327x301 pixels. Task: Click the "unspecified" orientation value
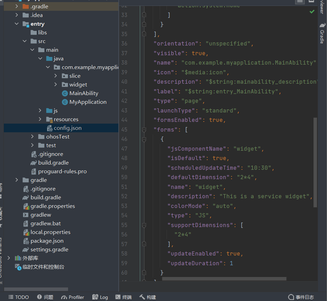[228, 43]
